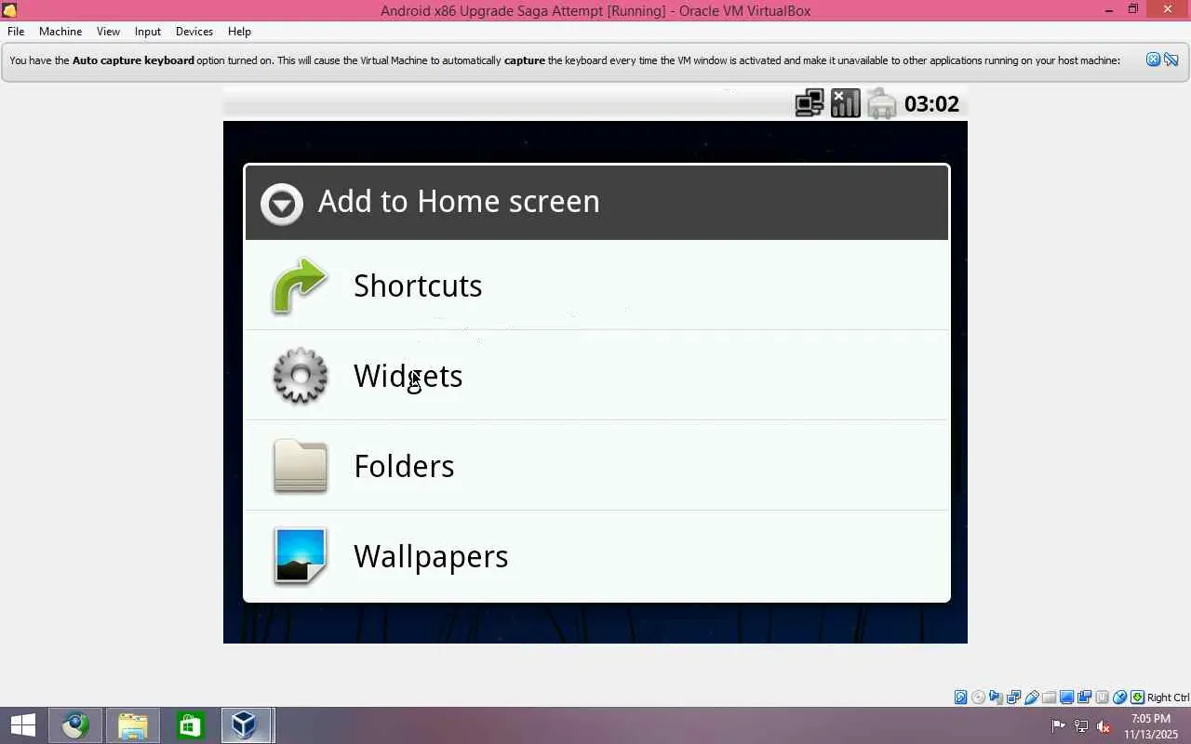Dismiss the auto capture keyboard notification

pyautogui.click(x=1153, y=60)
